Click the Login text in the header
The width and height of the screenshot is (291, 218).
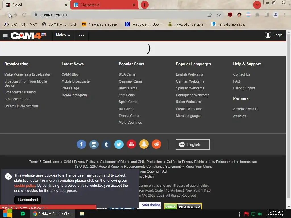tap(278, 35)
